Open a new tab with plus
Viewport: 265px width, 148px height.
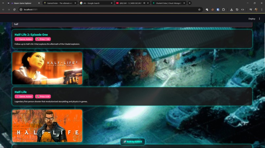pyautogui.click(x=190, y=3)
